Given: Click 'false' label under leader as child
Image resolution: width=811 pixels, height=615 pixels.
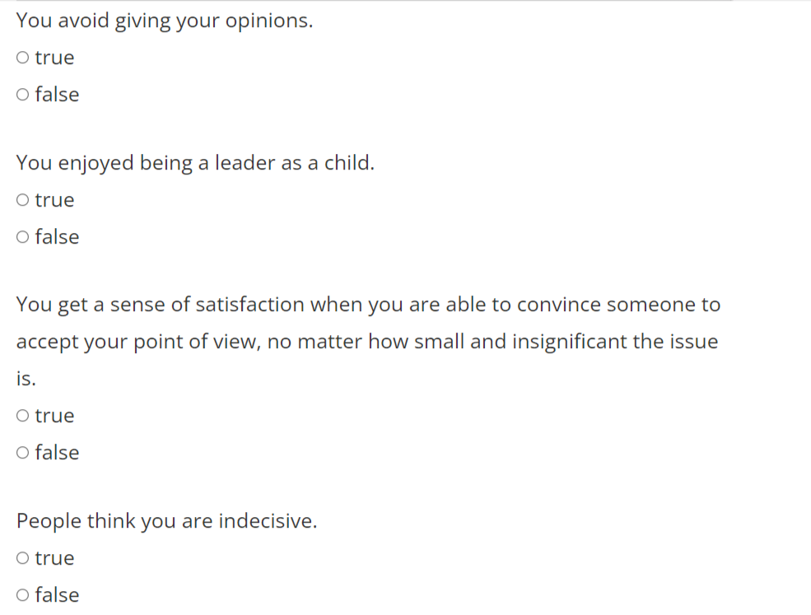Looking at the screenshot, I should click(x=57, y=237).
